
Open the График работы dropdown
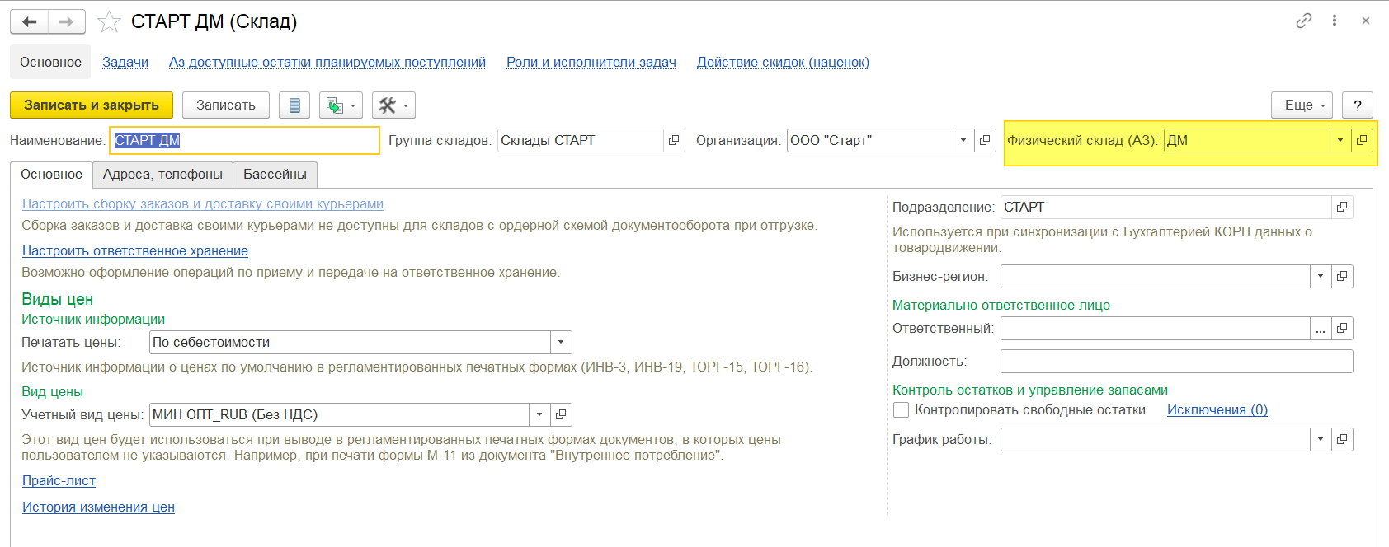point(1321,440)
